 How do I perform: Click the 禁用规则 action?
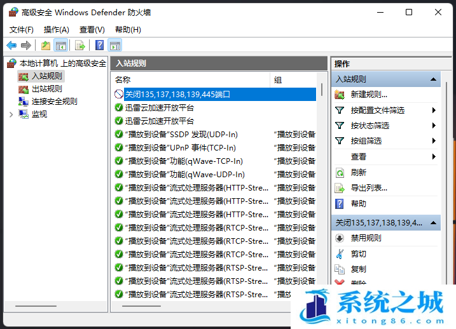[366, 238]
